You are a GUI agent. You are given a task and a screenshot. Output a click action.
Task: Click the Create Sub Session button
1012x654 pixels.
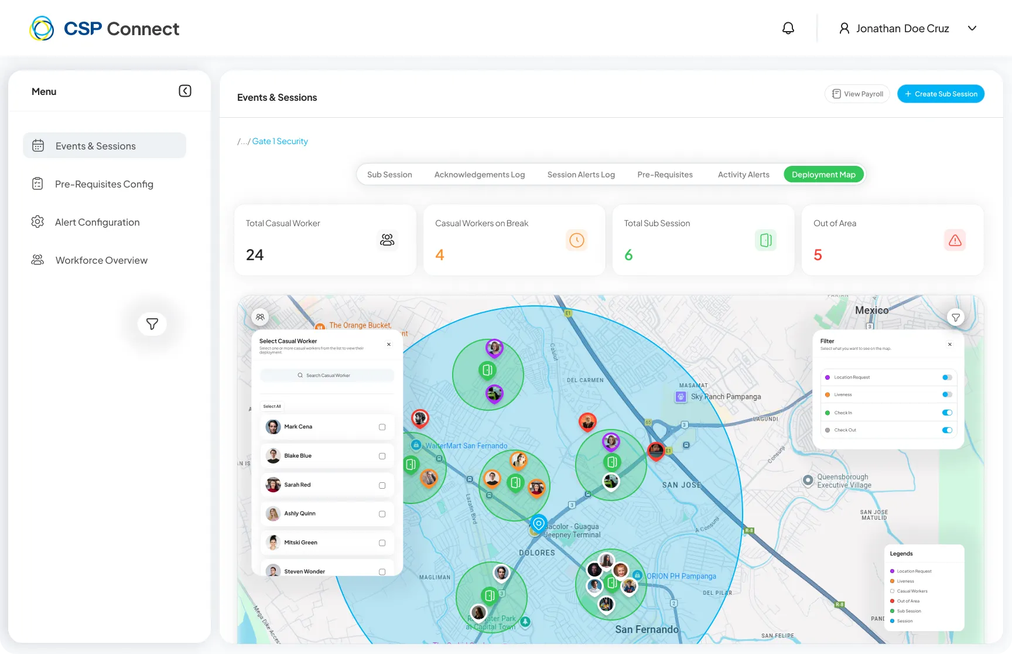941,94
